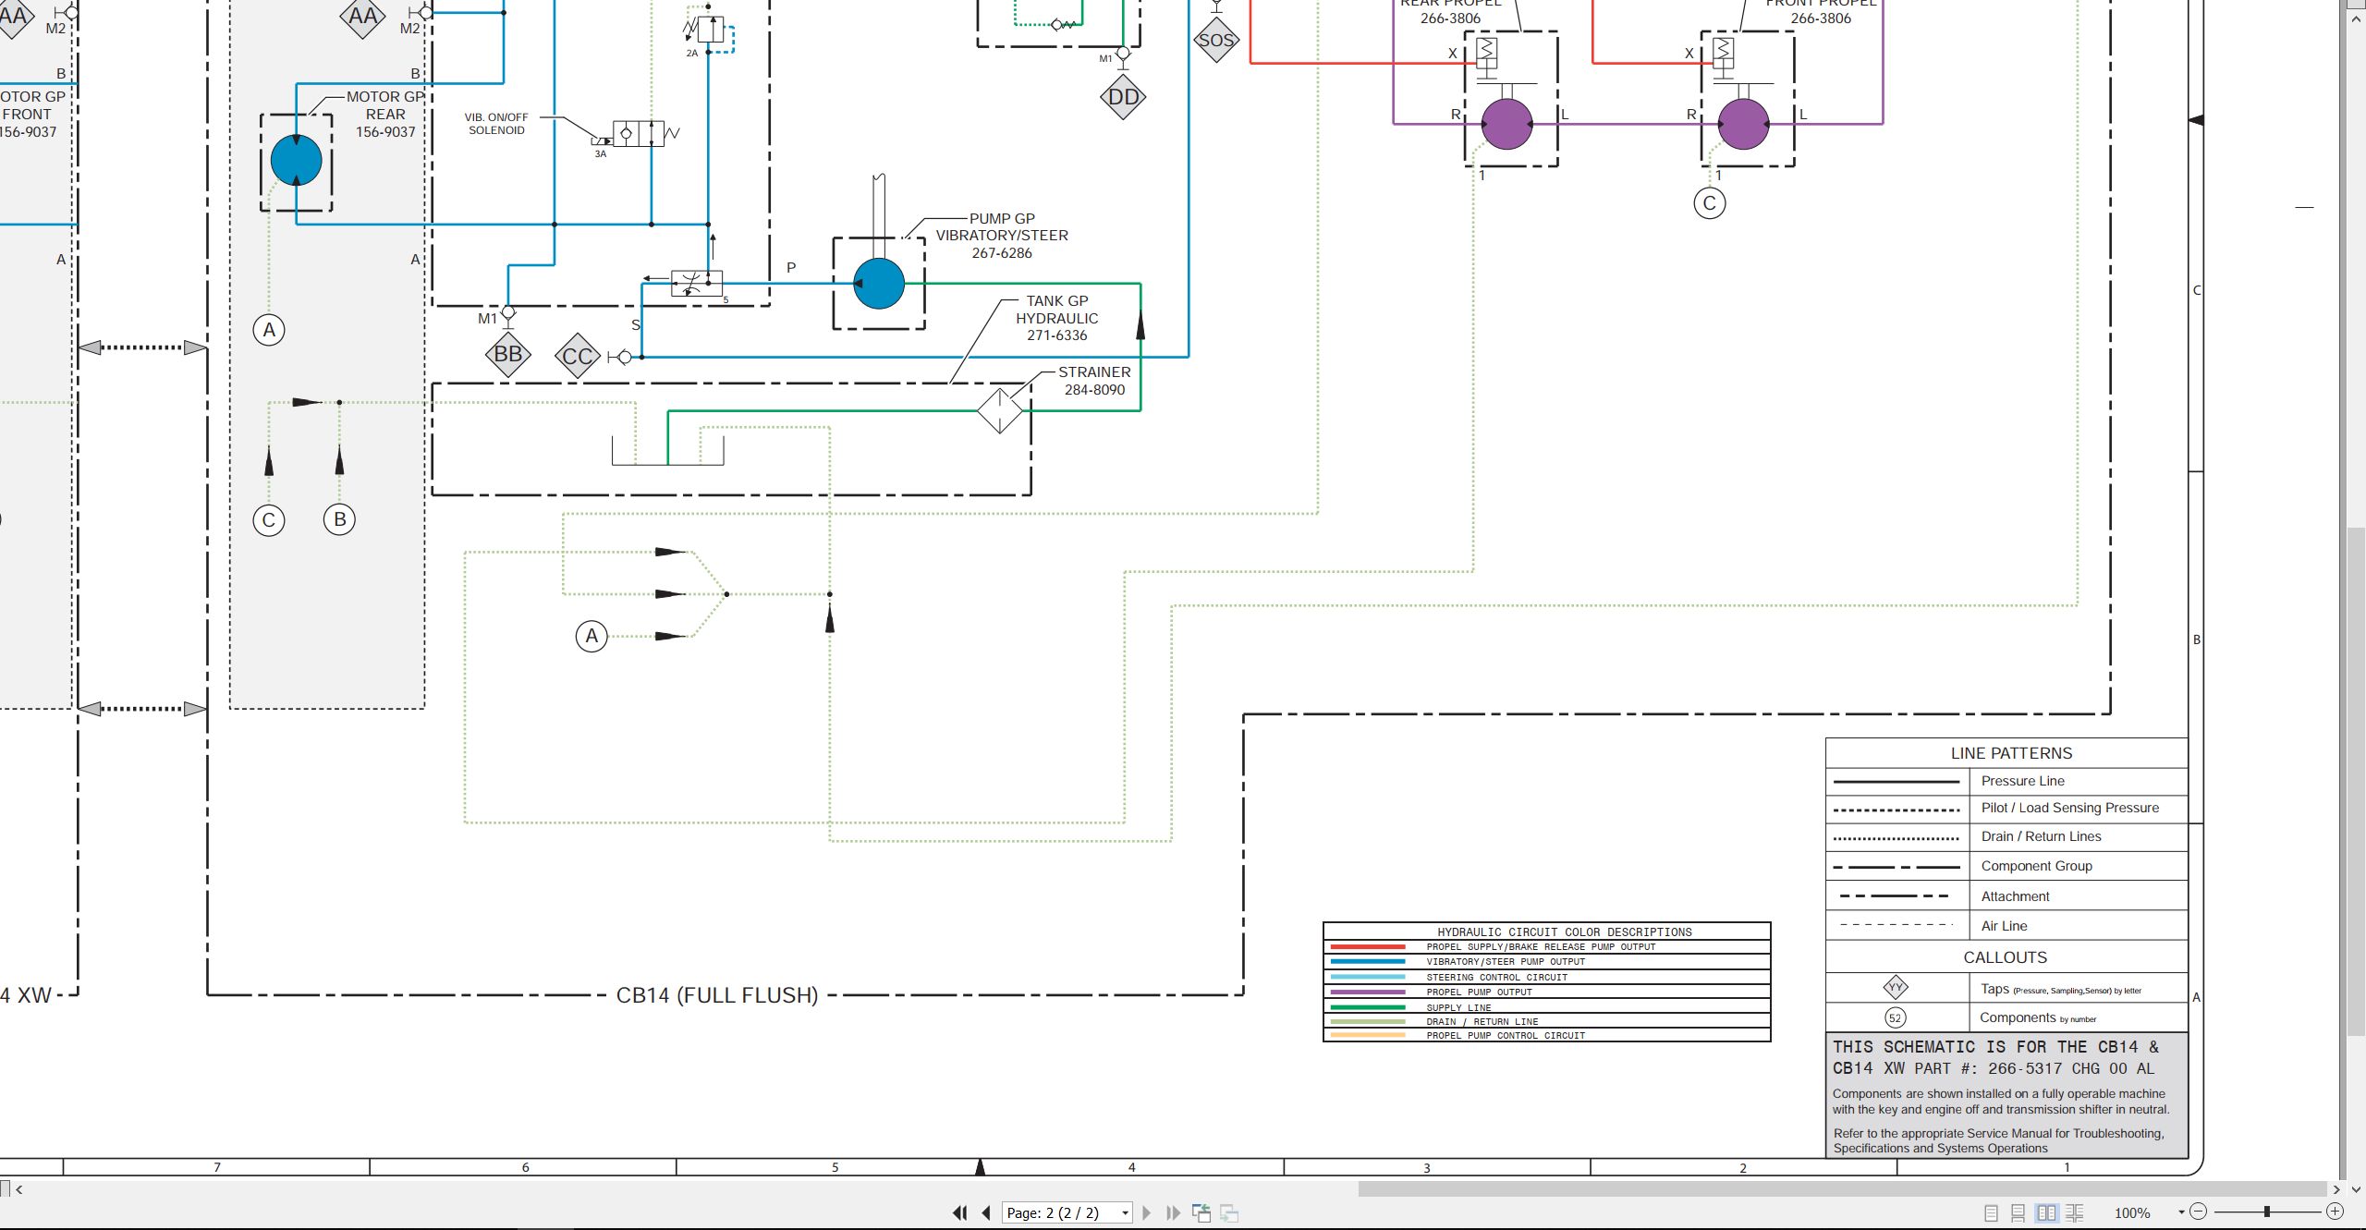
Task: Click the CC pressure tap diamond
Action: click(579, 356)
